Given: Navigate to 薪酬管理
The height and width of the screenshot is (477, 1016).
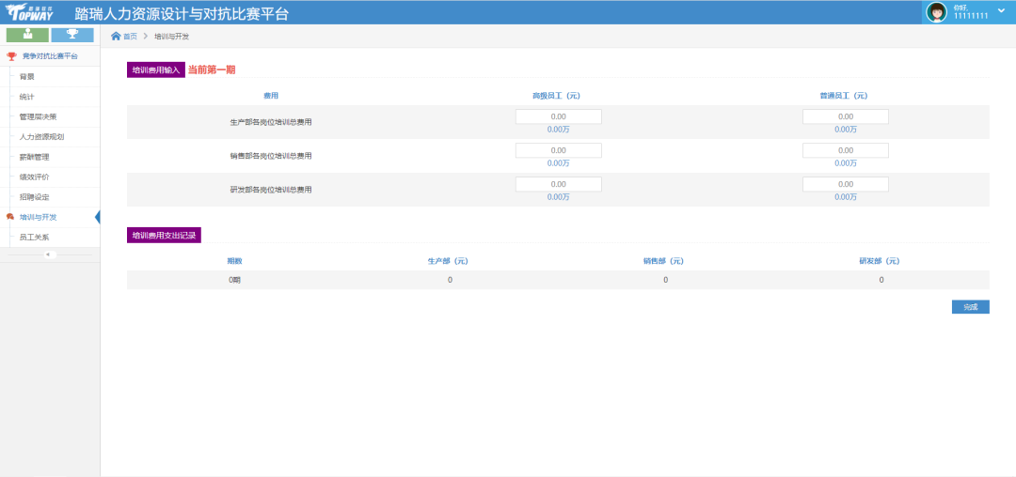Looking at the screenshot, I should coord(34,157).
